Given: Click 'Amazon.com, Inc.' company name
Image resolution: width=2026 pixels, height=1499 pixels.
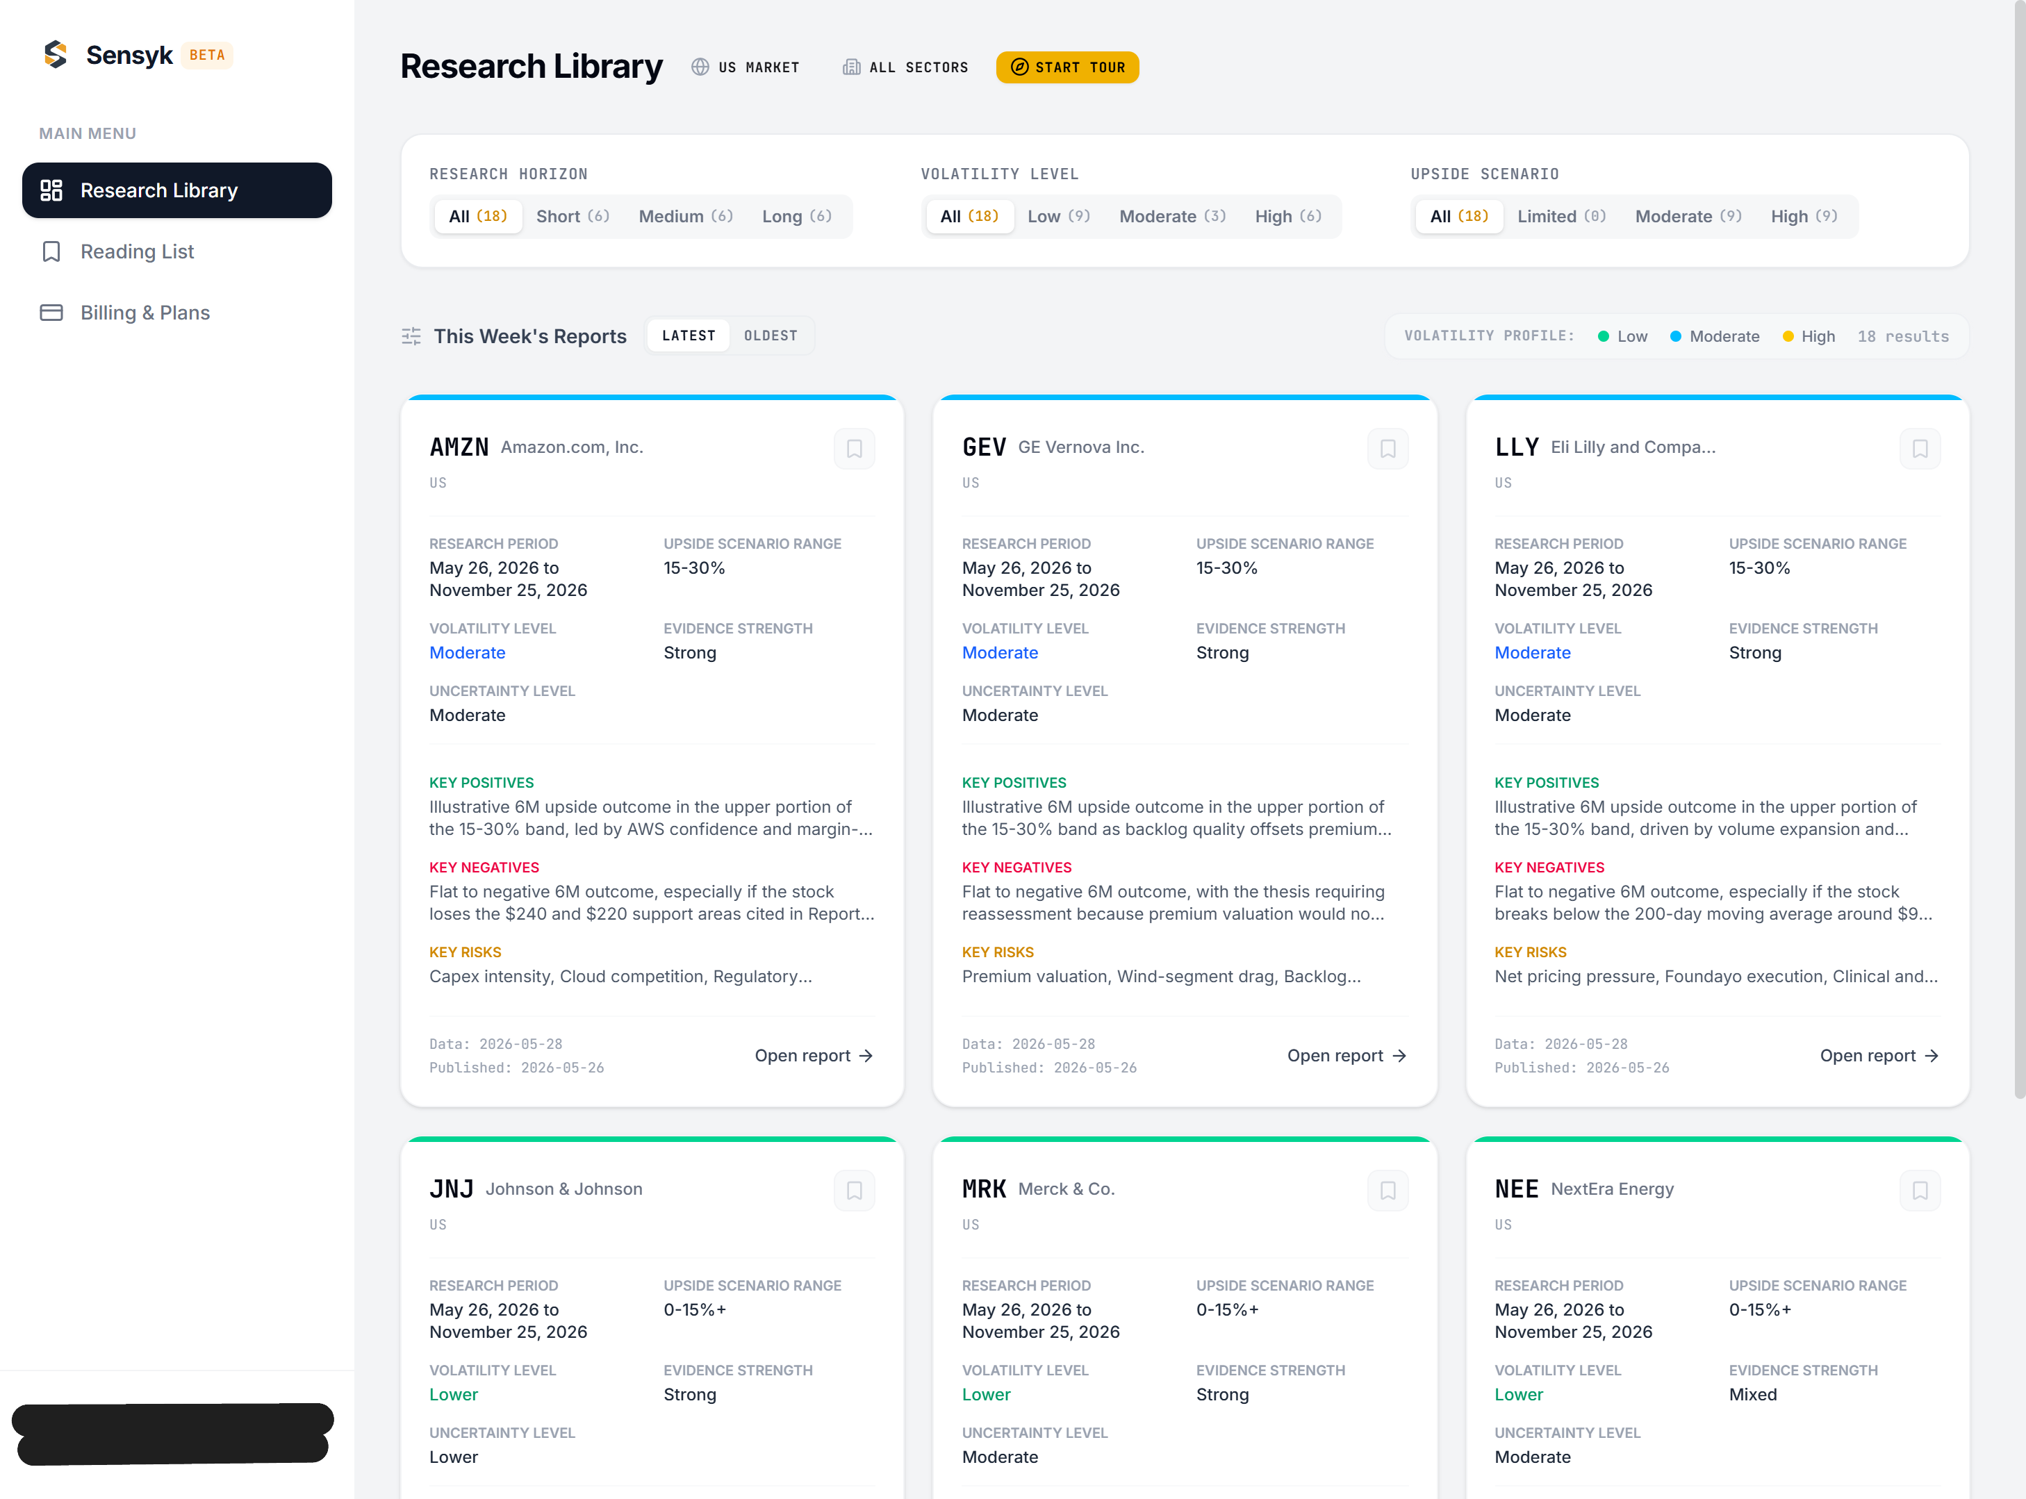Looking at the screenshot, I should coord(572,447).
